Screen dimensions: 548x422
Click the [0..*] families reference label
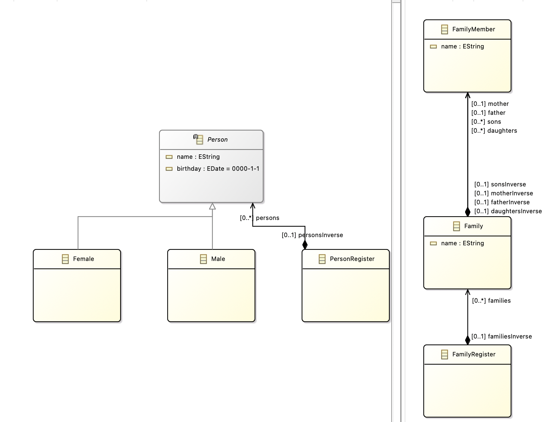tap(491, 301)
